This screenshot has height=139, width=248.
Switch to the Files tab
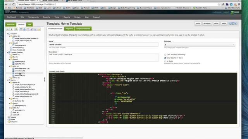click(x=29, y=24)
